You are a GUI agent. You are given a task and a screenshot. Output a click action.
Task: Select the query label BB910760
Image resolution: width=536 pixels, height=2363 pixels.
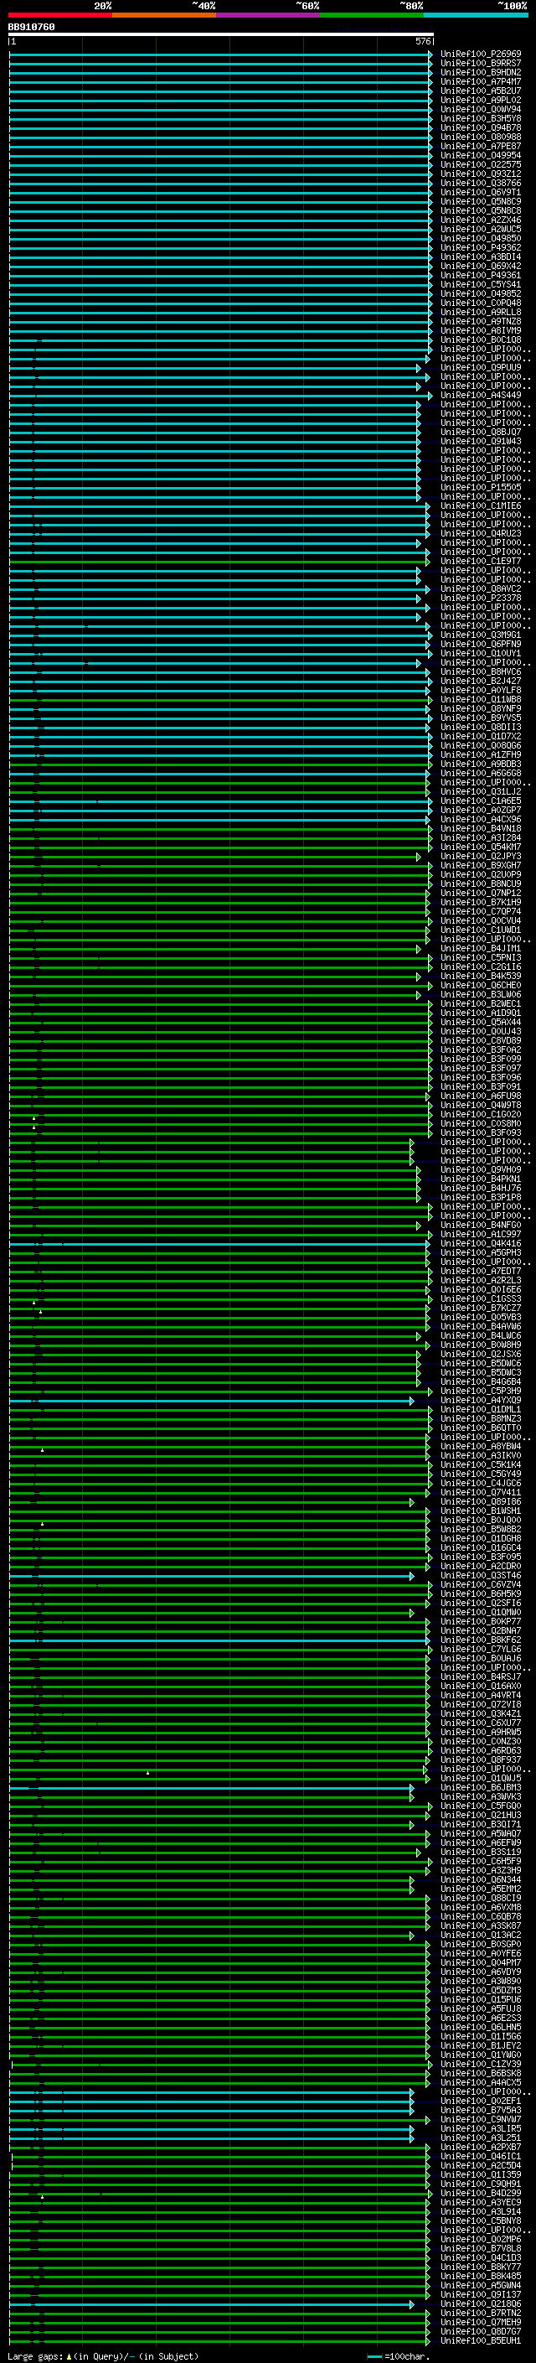pyautogui.click(x=31, y=27)
